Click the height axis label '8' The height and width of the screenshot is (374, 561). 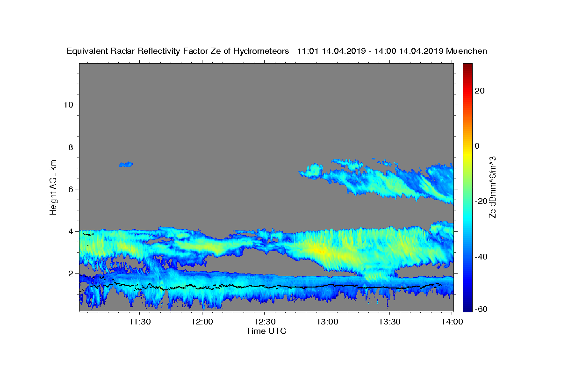[71, 147]
